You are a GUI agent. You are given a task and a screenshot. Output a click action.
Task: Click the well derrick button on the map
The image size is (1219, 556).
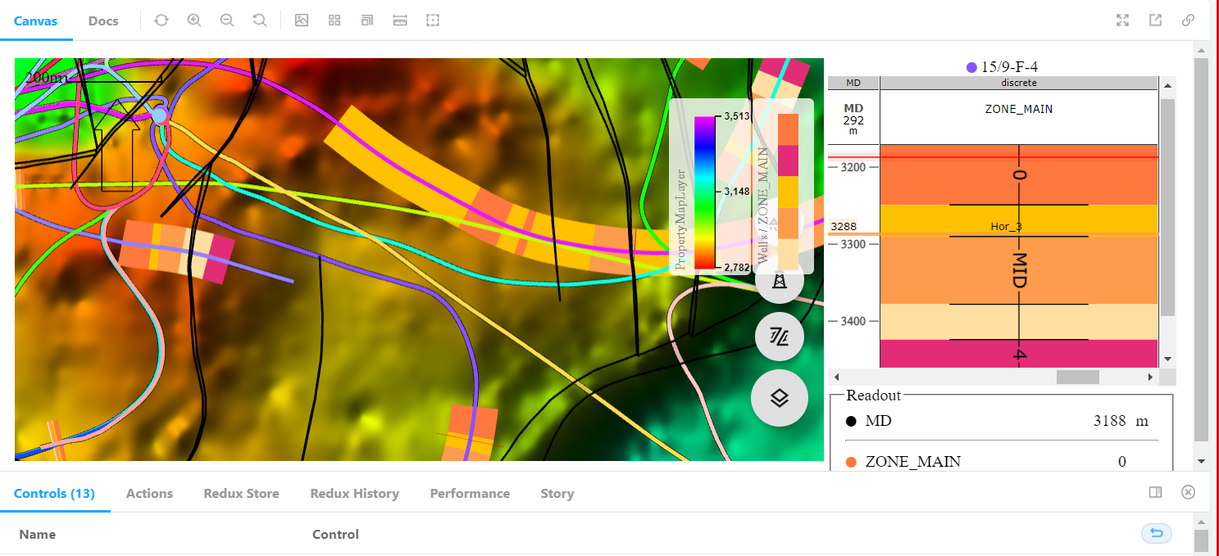click(779, 281)
